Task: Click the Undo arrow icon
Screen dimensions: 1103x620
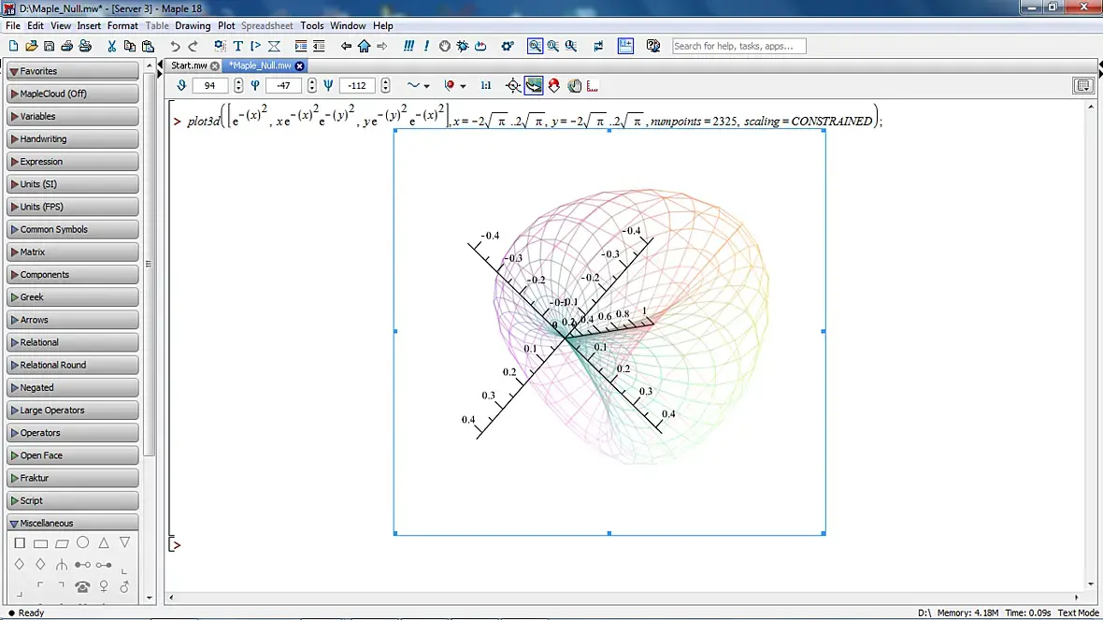Action: click(x=175, y=46)
